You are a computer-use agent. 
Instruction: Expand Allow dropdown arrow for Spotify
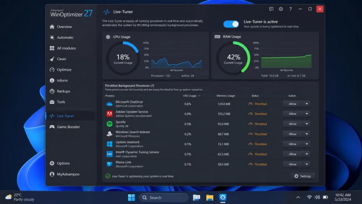coord(307,124)
